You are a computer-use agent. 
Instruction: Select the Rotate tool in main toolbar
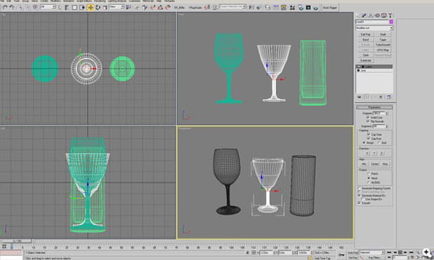coord(98,8)
